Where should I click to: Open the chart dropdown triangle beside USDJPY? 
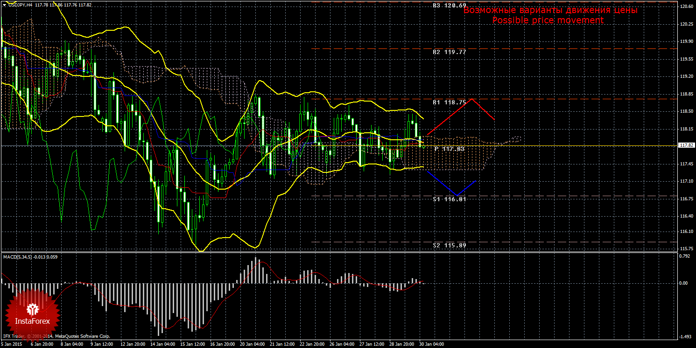(x=4, y=4)
